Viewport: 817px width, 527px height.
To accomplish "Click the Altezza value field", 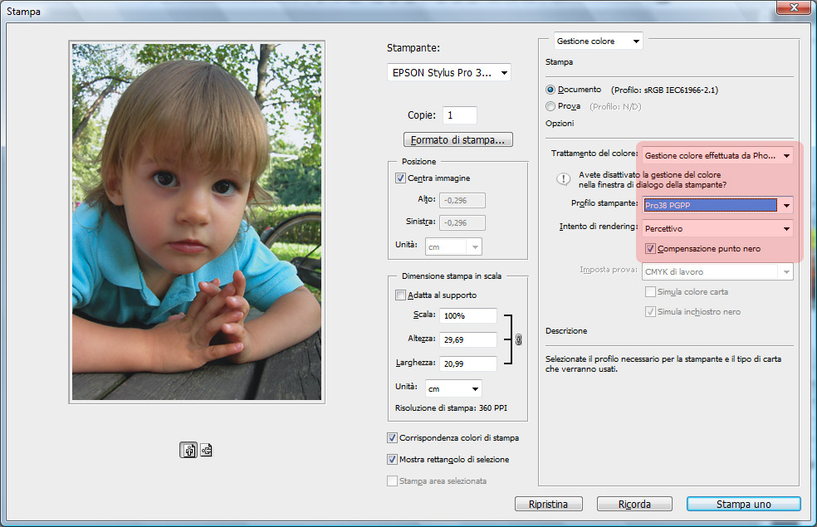I will pos(468,339).
